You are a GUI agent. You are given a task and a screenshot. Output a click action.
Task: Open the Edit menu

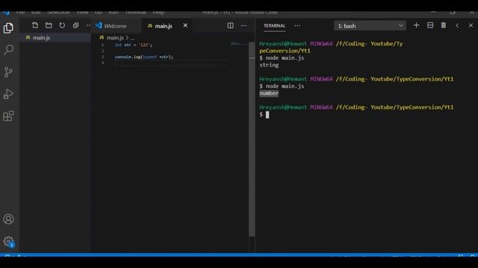point(36,13)
